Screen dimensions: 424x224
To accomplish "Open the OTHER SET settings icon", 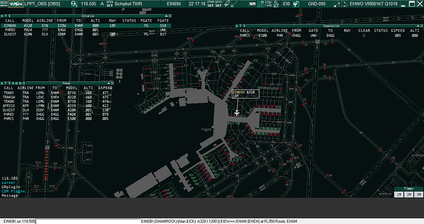I will 210,4.
